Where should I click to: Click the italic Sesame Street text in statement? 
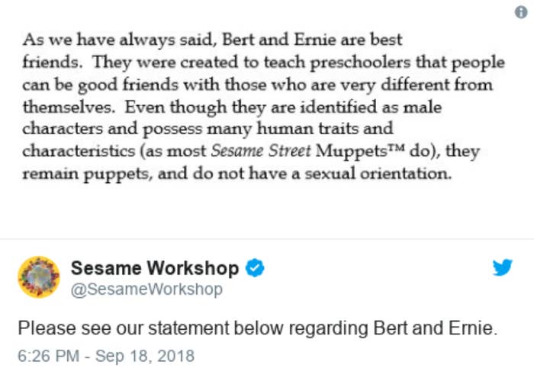tap(261, 151)
